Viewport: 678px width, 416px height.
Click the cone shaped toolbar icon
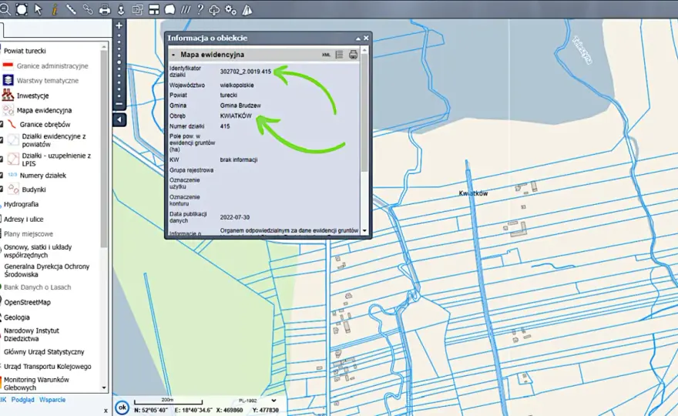coord(247,9)
